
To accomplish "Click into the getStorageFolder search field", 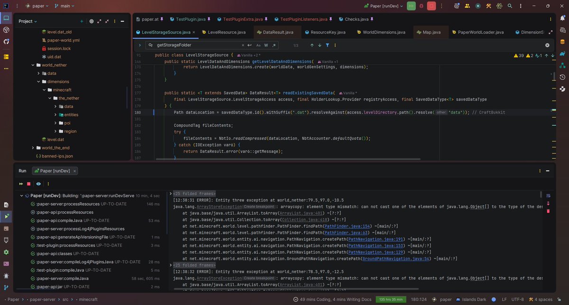I will (x=197, y=45).
